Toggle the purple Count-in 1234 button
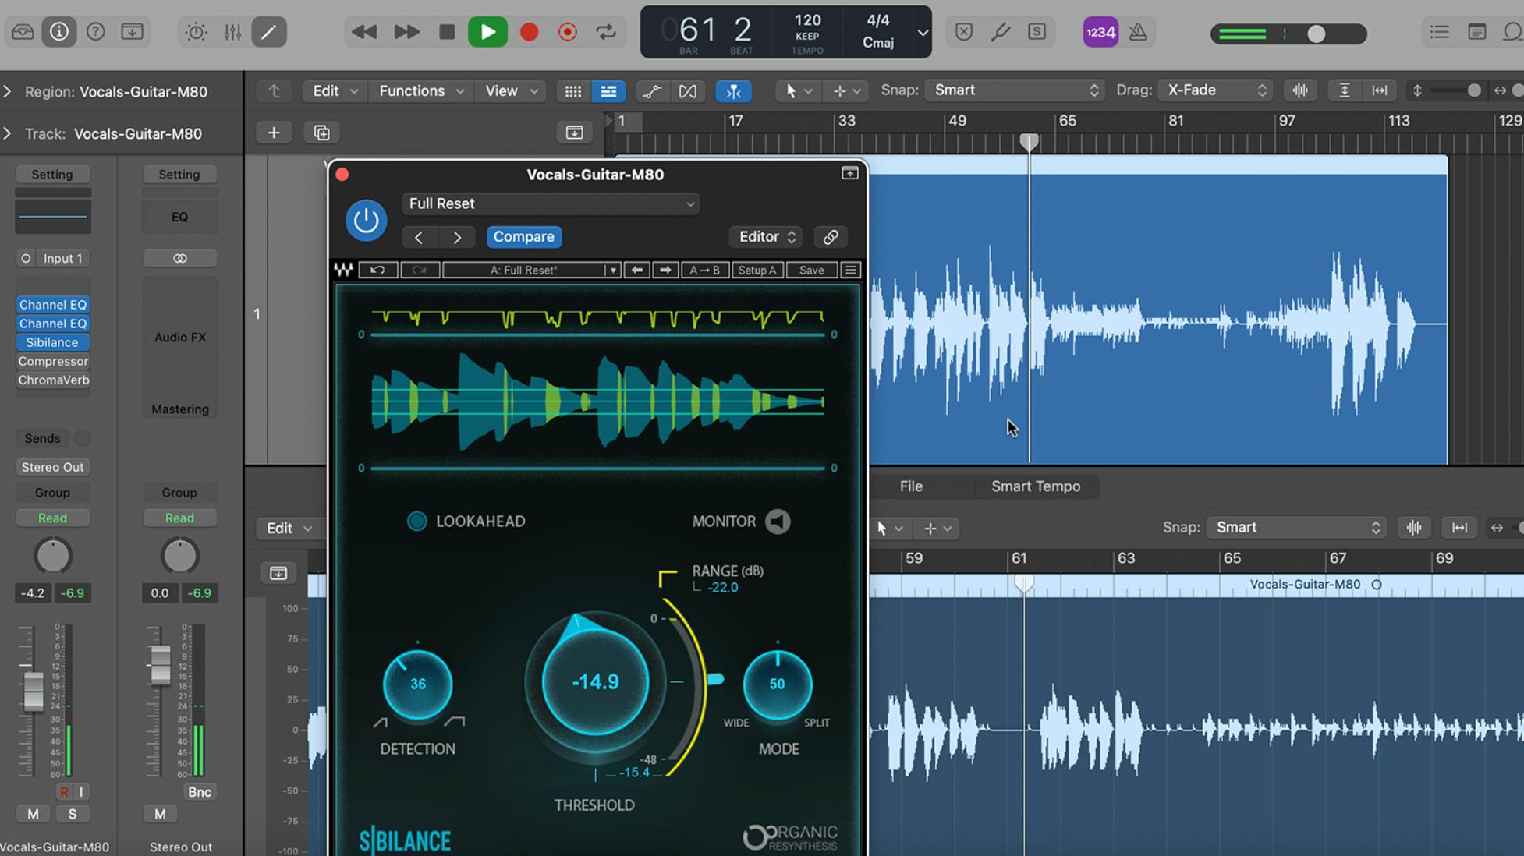This screenshot has width=1524, height=856. point(1100,32)
